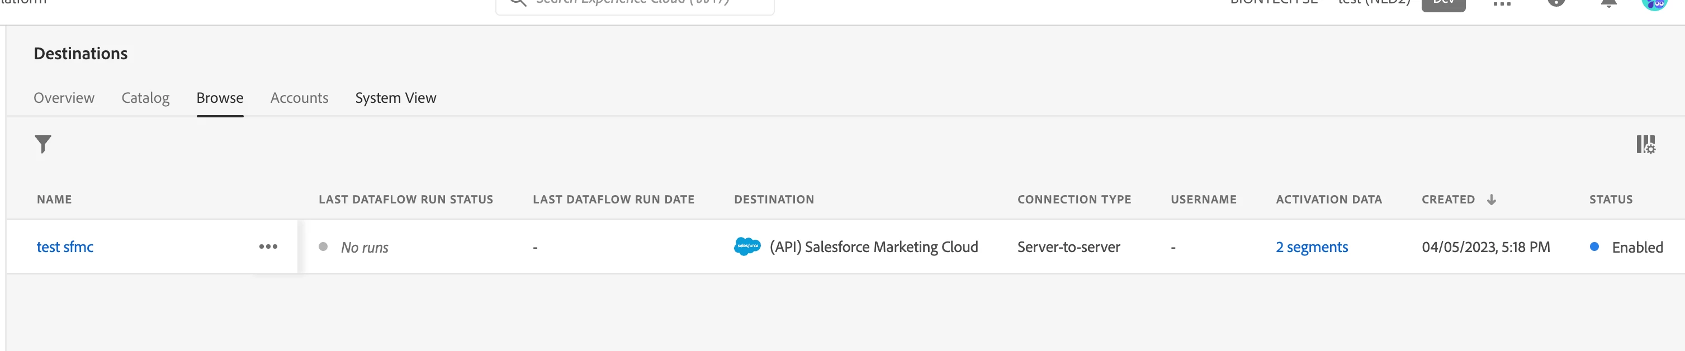Click the Search Experience Cloud field
This screenshot has height=351, width=1685.
coord(635,3)
